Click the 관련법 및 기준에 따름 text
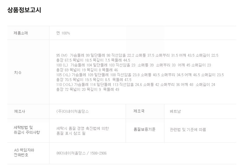This screenshot has width=244, height=167. (x=188, y=130)
